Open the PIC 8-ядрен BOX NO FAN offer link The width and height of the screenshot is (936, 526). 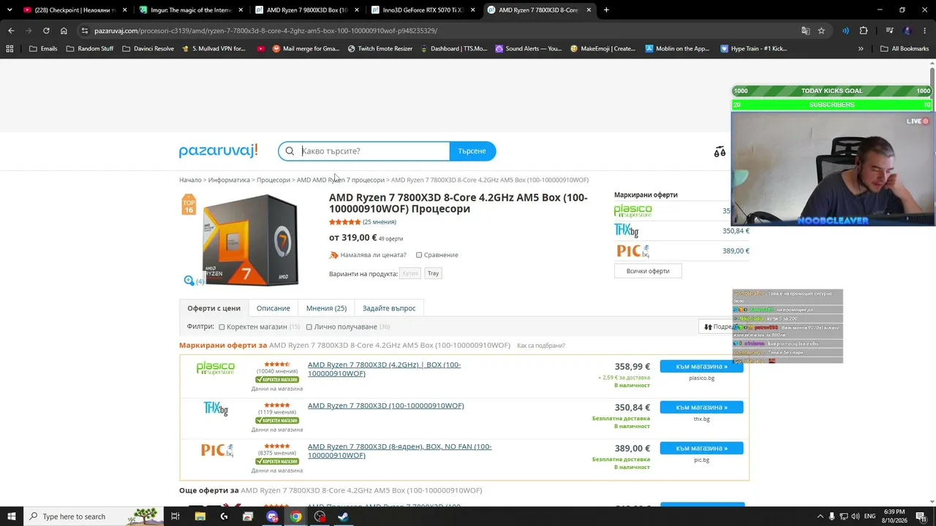click(x=399, y=451)
